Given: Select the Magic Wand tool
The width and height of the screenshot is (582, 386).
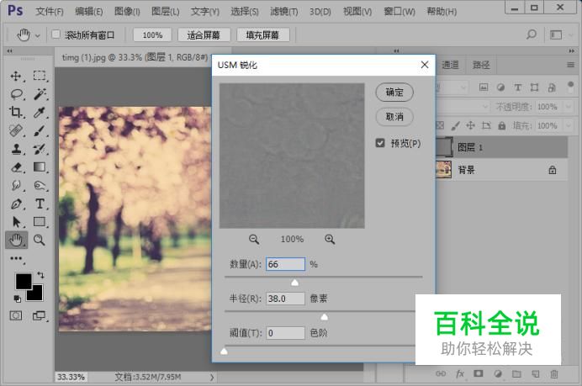Looking at the screenshot, I should [40, 94].
